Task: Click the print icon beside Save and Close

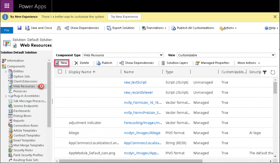Action: tap(59, 28)
